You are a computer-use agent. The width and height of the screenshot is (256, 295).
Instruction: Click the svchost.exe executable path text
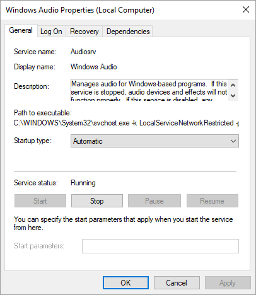(x=126, y=123)
